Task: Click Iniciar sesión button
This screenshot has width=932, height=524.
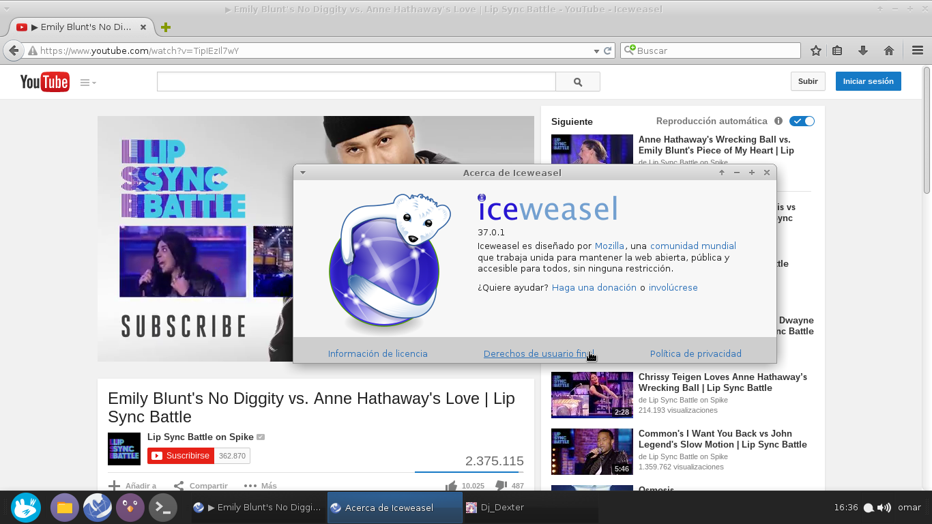Action: (x=868, y=81)
